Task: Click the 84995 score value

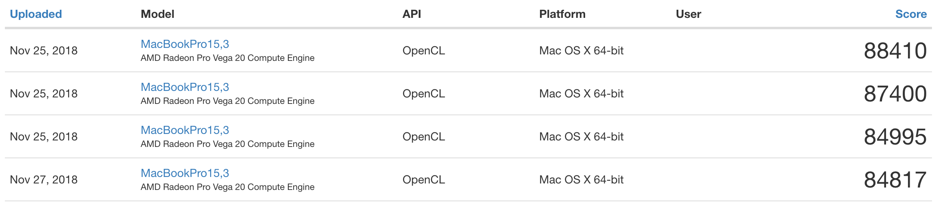Action: click(x=895, y=137)
